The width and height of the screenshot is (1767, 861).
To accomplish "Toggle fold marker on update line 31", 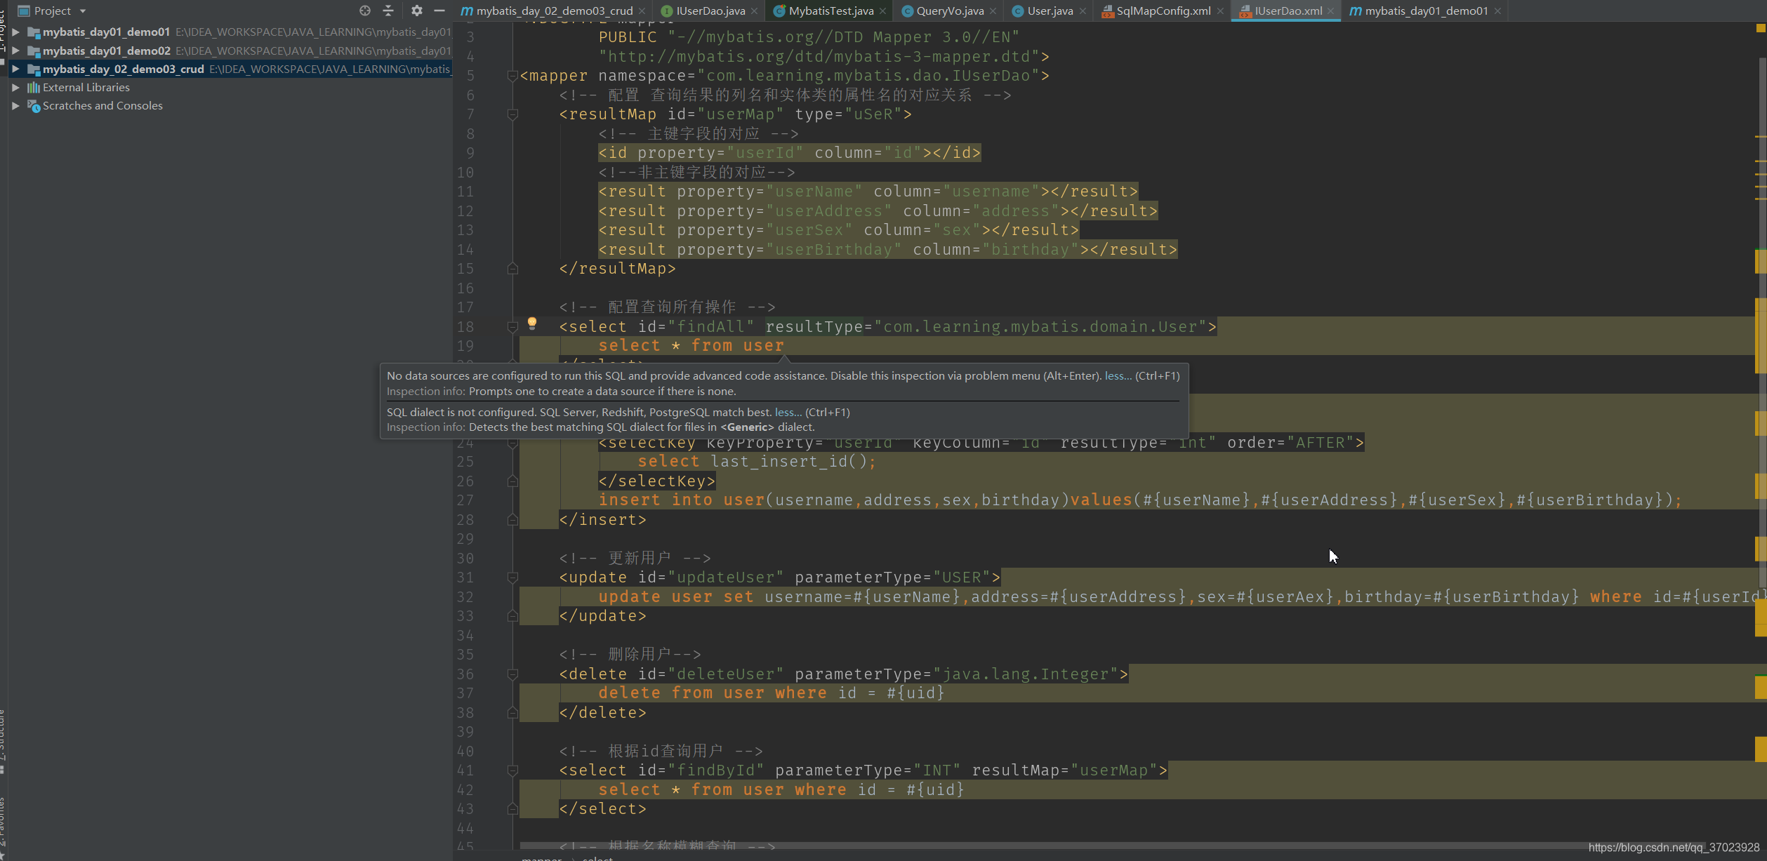I will click(512, 578).
